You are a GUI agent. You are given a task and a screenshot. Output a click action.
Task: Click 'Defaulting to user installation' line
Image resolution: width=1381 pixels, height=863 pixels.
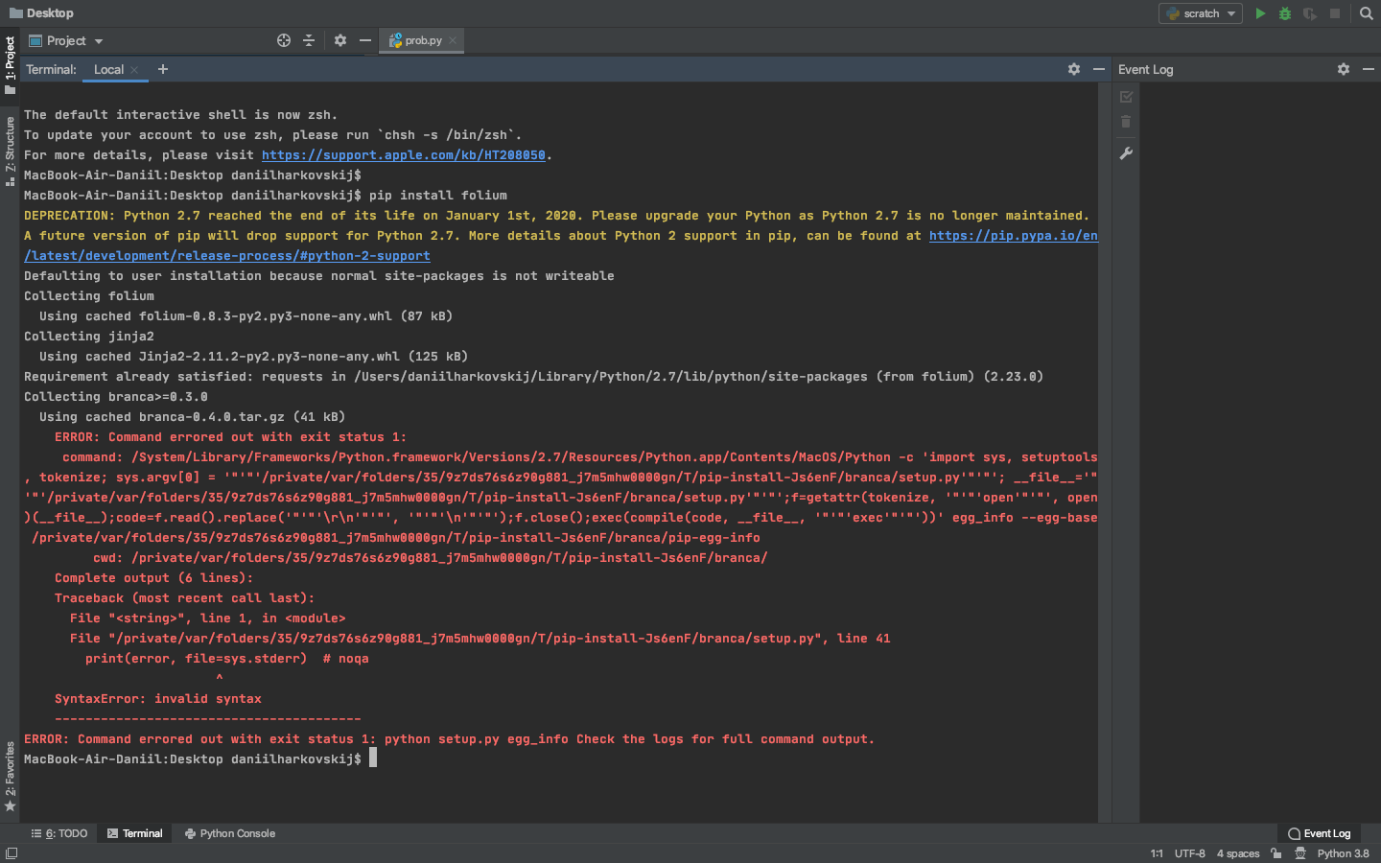tap(319, 276)
